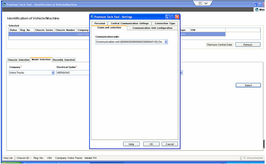Switch to Model Selection tab

click(41, 60)
